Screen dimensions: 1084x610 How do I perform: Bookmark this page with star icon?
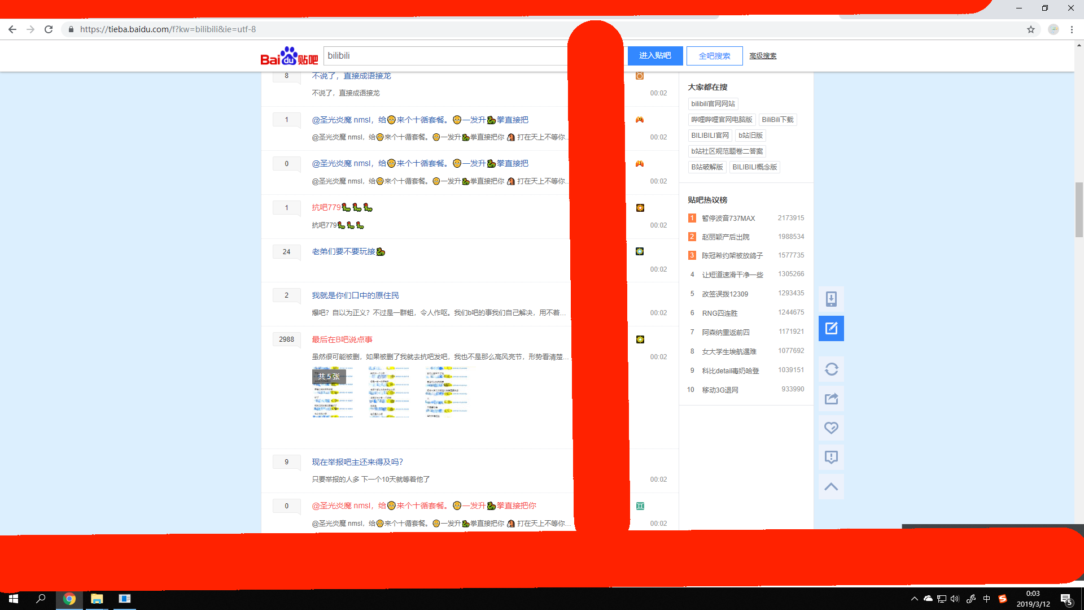[1031, 29]
